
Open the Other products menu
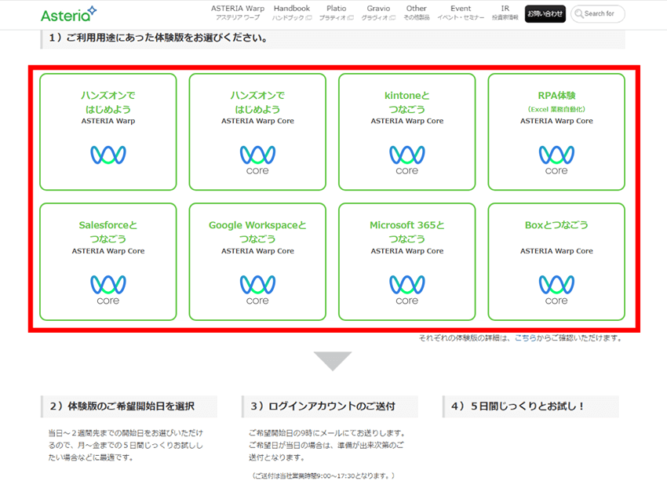416,13
